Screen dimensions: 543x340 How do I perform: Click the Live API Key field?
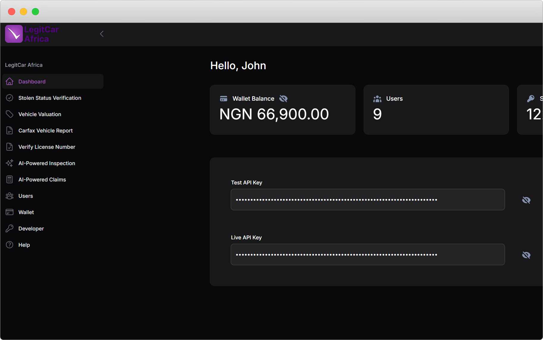point(368,254)
